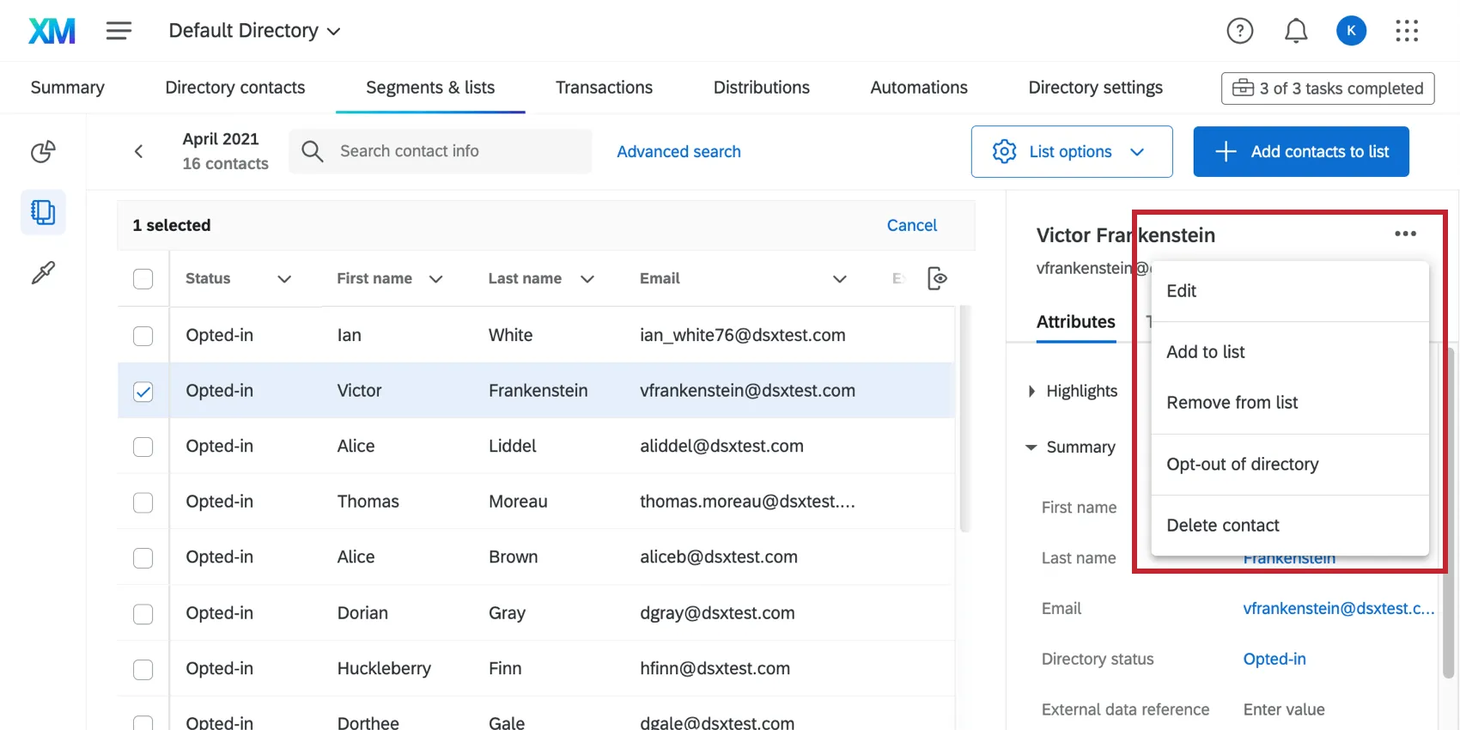Toggle the select-all header checkbox
Screen dimensions: 1460x730
(x=143, y=279)
